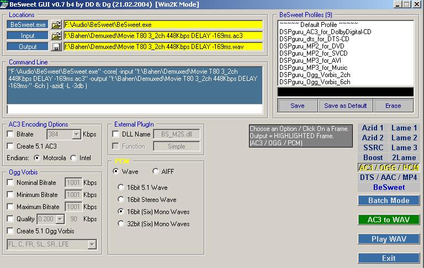Check Create 5.1 Ogg Vorbis
424x268 pixels.
[x=10, y=231]
